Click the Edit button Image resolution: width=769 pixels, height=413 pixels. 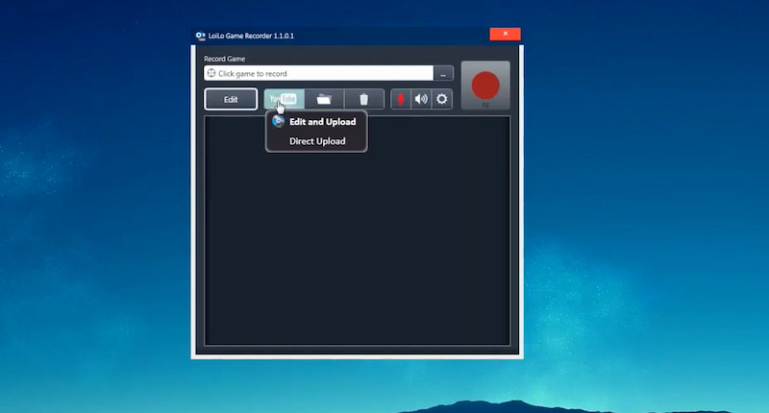pyautogui.click(x=231, y=99)
